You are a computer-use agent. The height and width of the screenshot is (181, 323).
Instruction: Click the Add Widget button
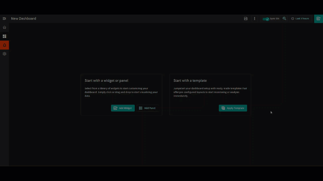coord(123,108)
